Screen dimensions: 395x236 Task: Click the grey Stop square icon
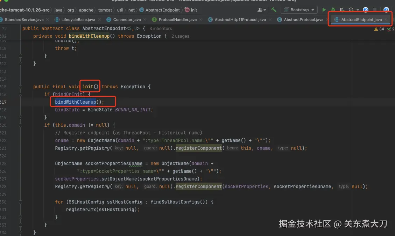[x=375, y=10]
